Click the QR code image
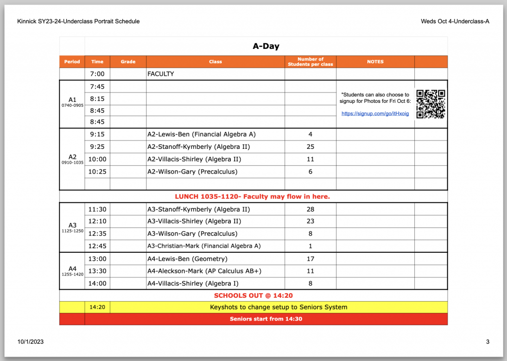The width and height of the screenshot is (507, 361). point(431,104)
